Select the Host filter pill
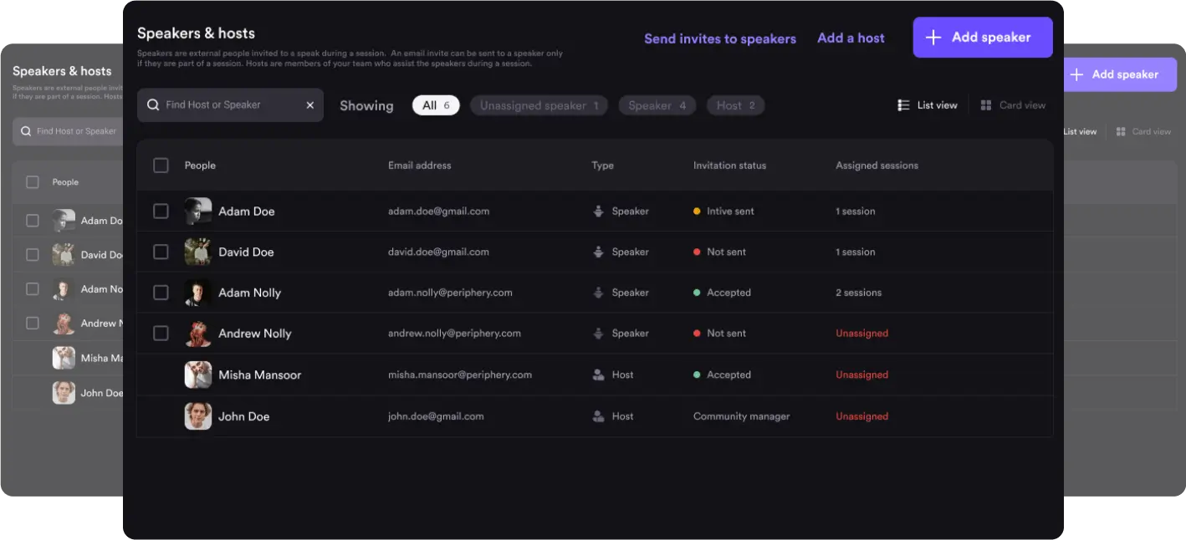Viewport: 1186px width, 540px height. (x=735, y=105)
